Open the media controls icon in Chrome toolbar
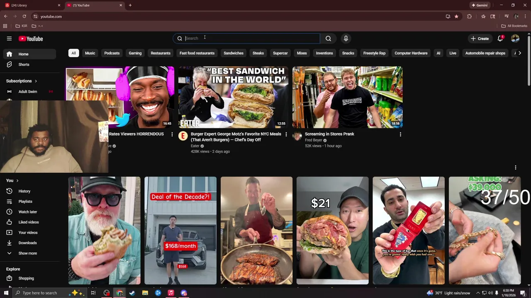Viewport: 531px width, 298px height. (506, 17)
